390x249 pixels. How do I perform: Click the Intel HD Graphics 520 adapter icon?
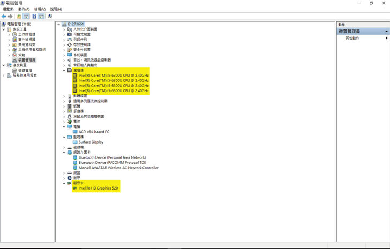pyautogui.click(x=75, y=188)
